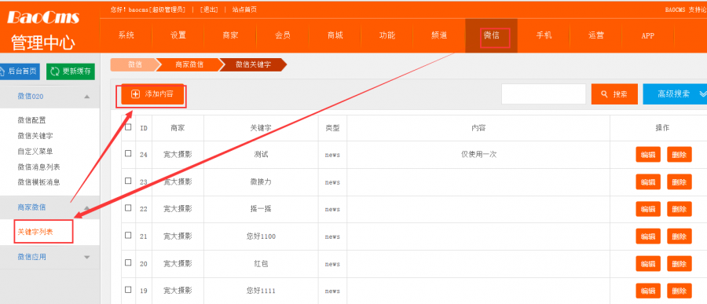Screen dimensions: 707x304
Task: Toggle the select-all checkbox in table header
Action: 128,127
